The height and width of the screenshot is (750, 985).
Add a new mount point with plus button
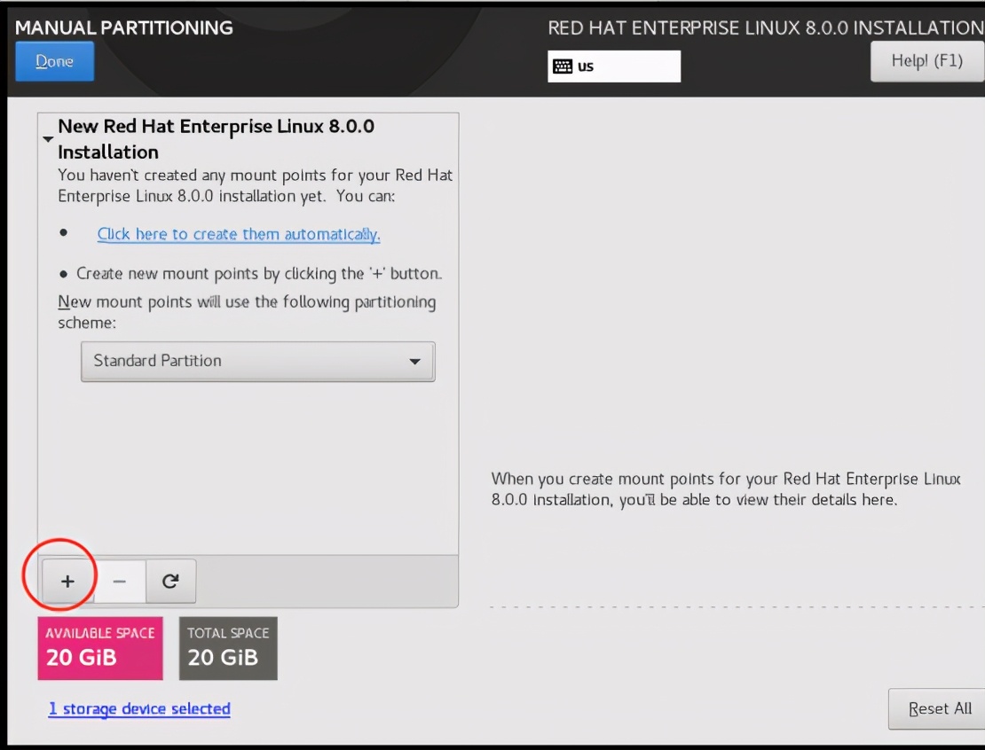coord(67,582)
